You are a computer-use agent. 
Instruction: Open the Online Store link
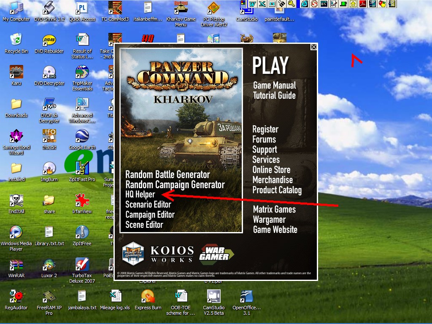271,170
